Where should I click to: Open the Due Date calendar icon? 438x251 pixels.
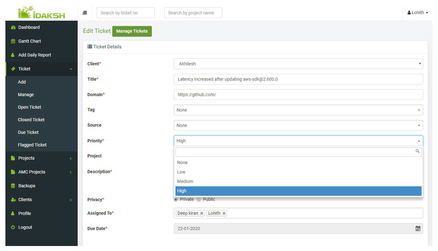coord(418,229)
